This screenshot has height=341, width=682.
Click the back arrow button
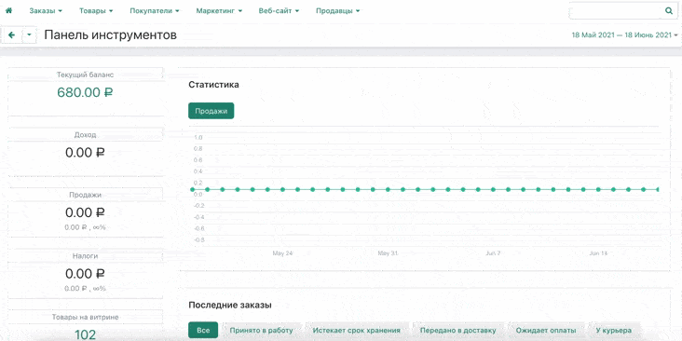coord(12,35)
